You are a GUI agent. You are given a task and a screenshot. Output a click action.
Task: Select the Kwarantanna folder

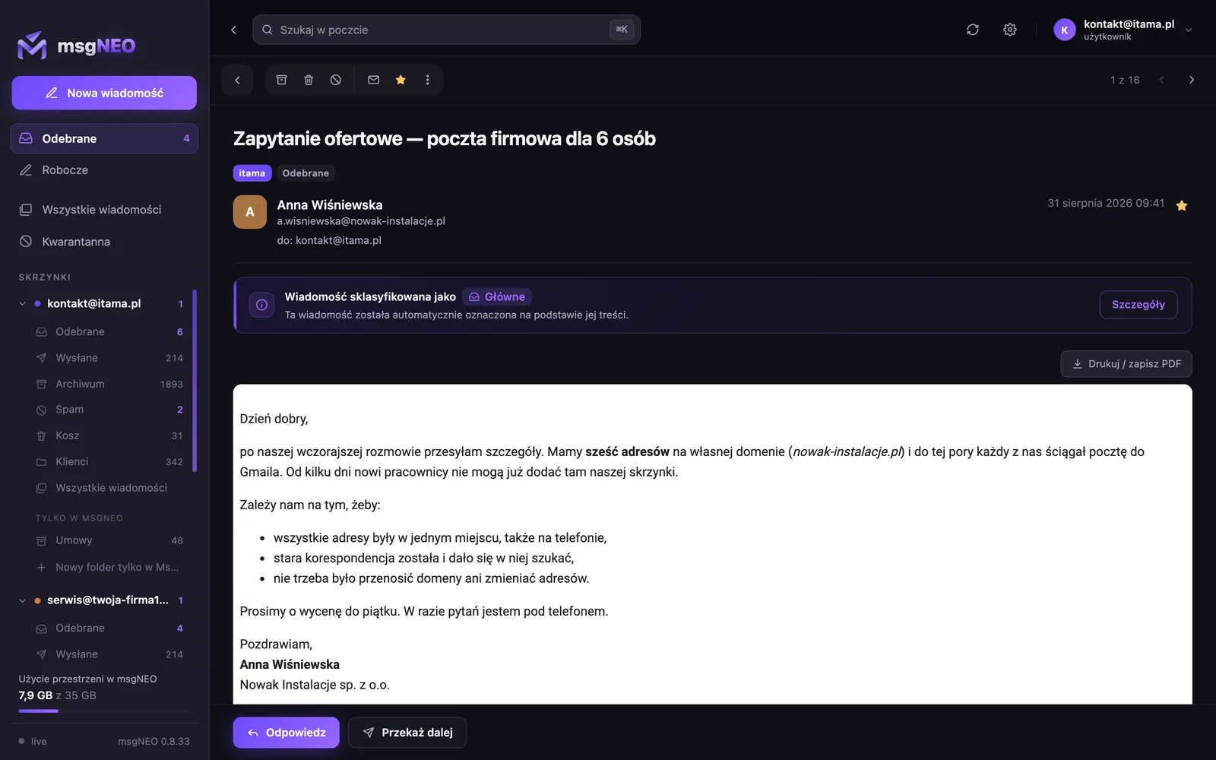(x=104, y=242)
